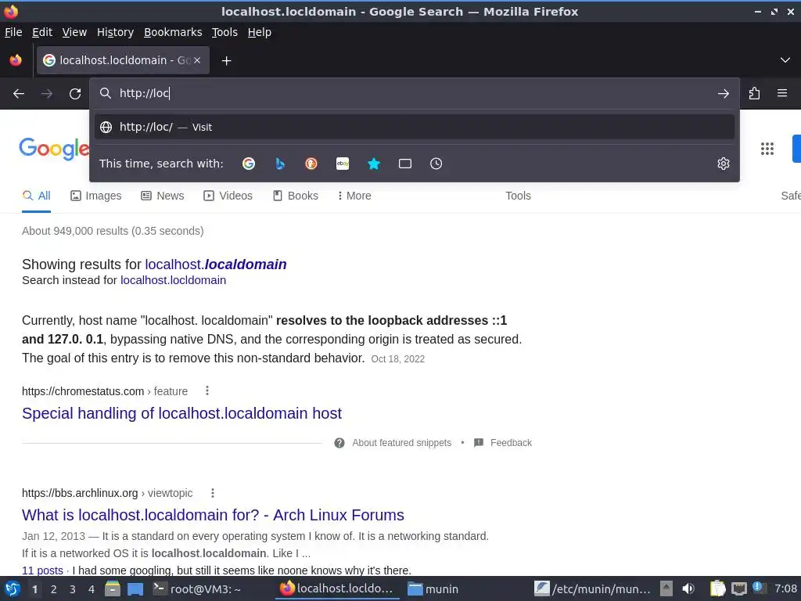Click the file manager taskbar icon
801x601 pixels.
click(113, 589)
